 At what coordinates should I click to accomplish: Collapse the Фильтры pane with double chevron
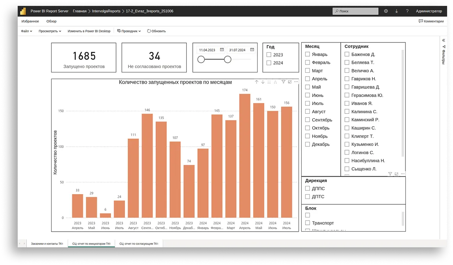444,40
